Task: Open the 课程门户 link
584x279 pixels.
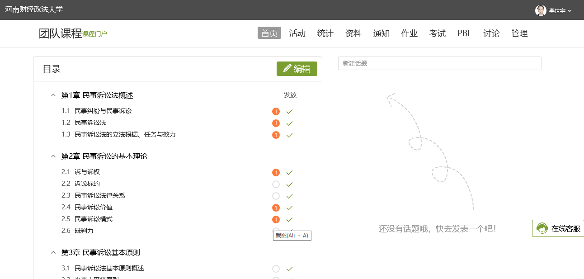Action: 94,34
